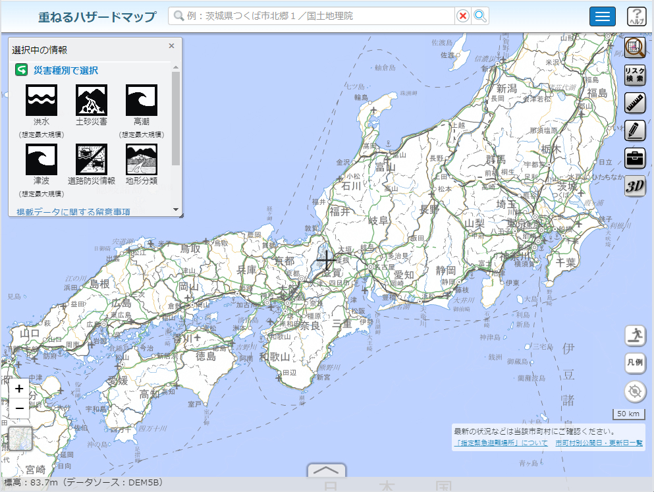Open the 凡例 legend panel

[x=635, y=363]
